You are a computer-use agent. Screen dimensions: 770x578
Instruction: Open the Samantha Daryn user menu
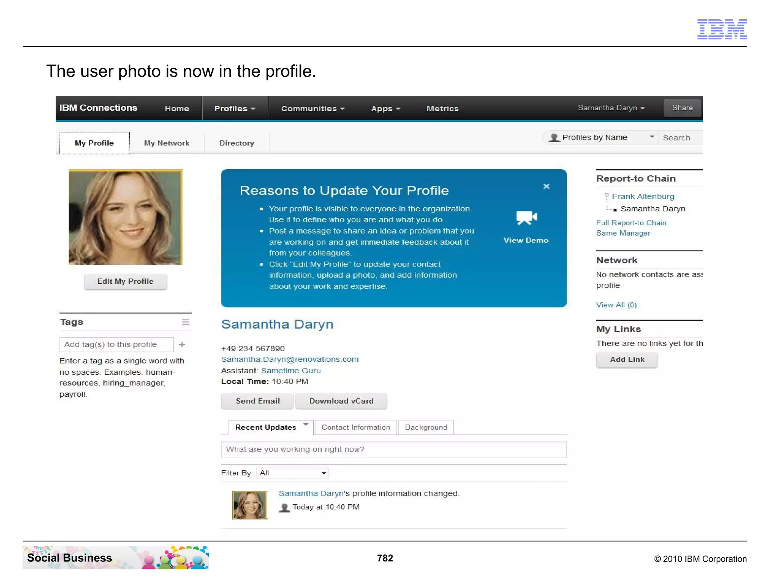[x=611, y=108]
